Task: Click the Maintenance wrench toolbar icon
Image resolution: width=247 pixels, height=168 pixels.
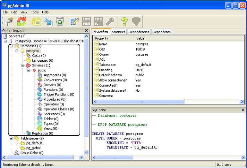Action: [110, 21]
